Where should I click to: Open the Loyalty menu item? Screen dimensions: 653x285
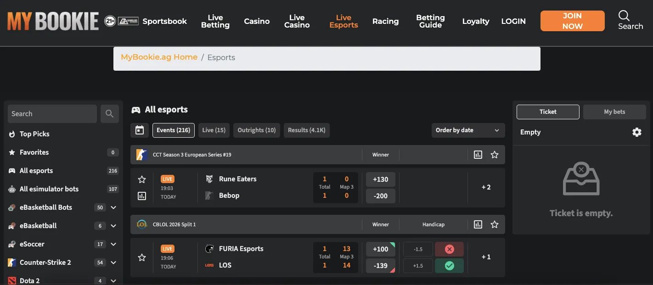tap(476, 21)
